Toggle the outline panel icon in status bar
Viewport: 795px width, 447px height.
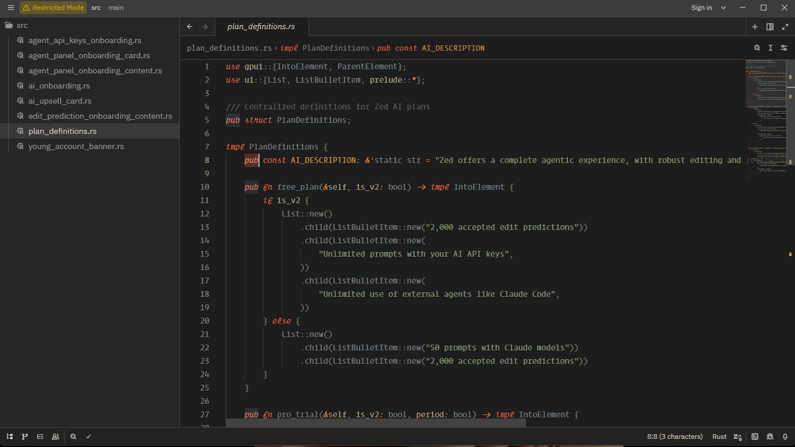click(x=40, y=437)
